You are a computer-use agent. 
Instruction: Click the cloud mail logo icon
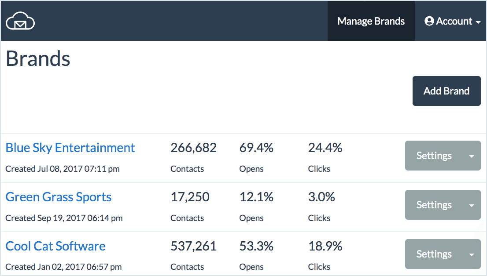[20, 21]
